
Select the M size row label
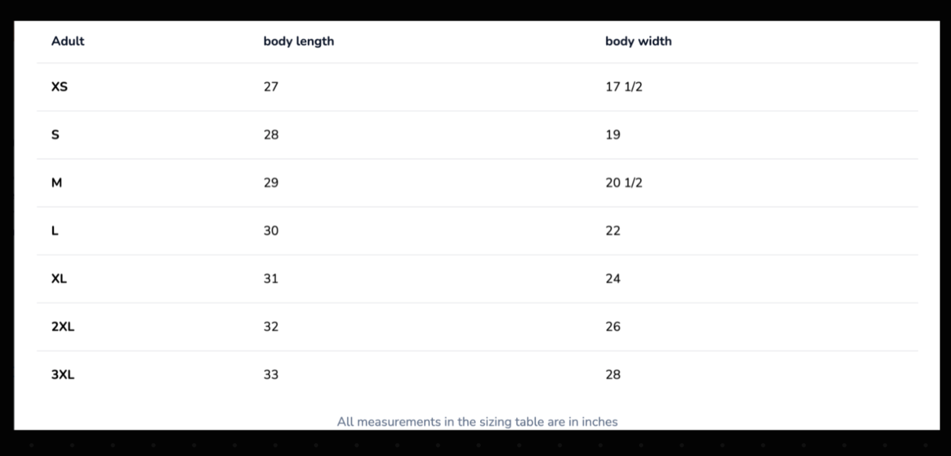57,183
